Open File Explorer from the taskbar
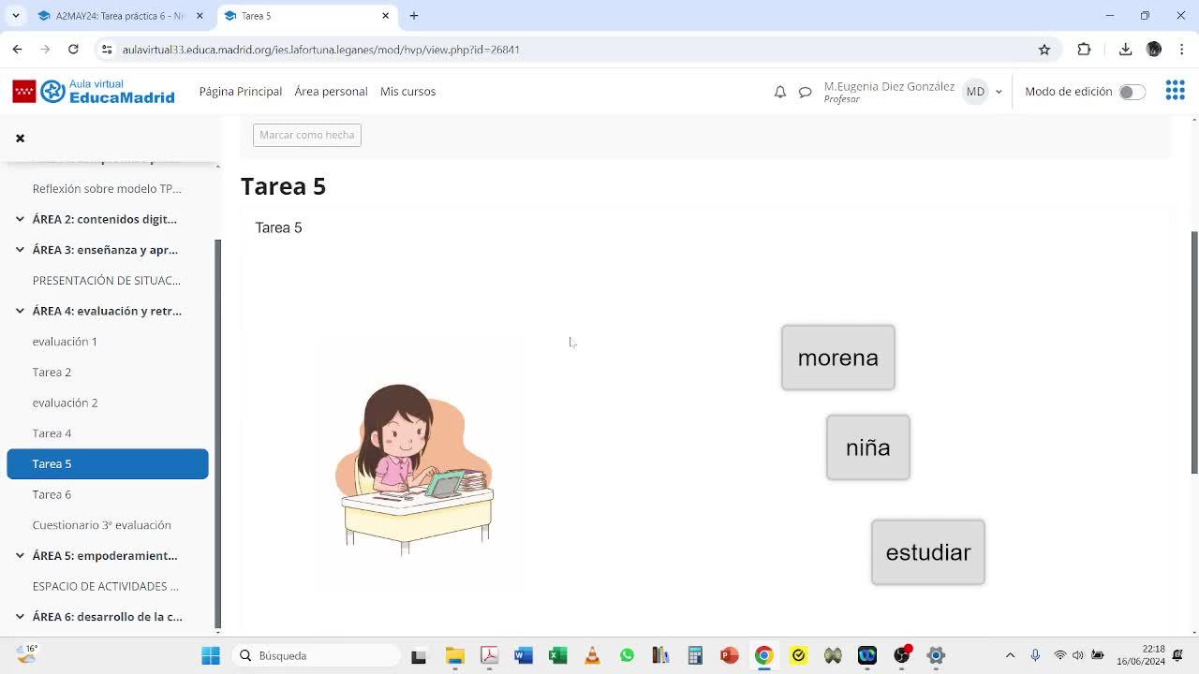 pos(454,655)
